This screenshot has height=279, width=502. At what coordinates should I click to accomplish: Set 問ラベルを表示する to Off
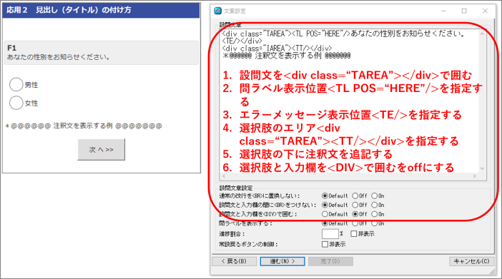355,223
